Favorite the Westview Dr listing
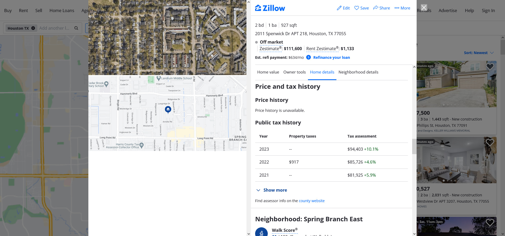 coord(490,143)
